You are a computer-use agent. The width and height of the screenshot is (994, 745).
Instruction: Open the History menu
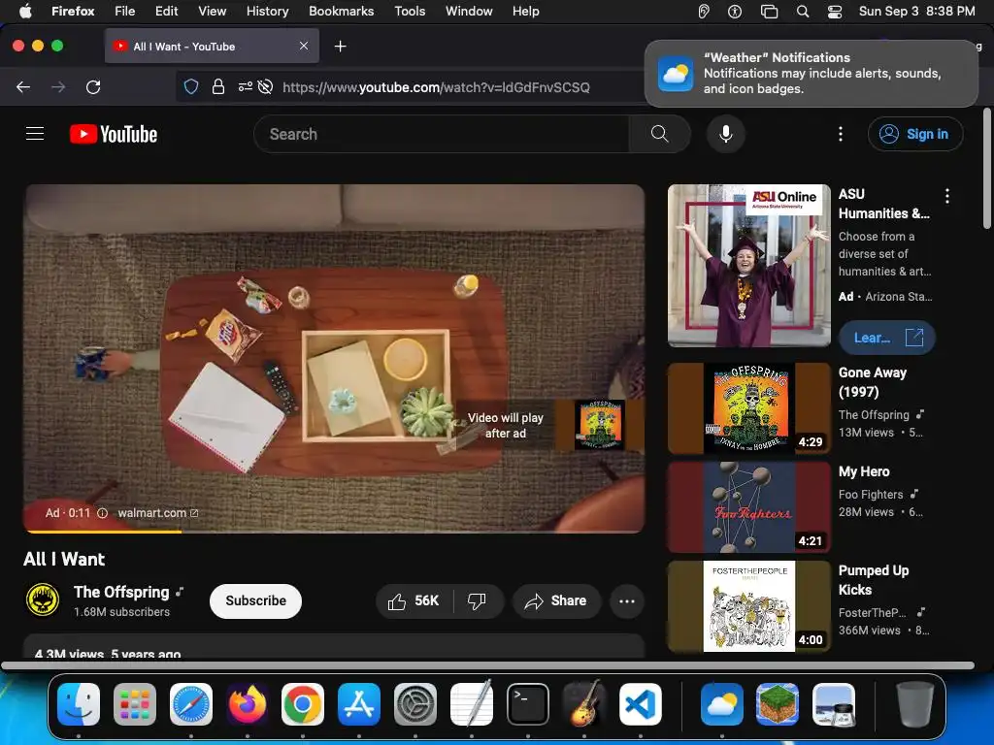[267, 11]
